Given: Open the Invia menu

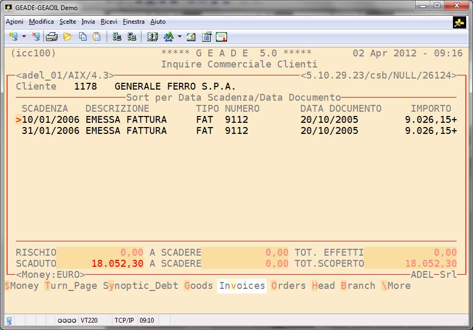Looking at the screenshot, I should (88, 22).
